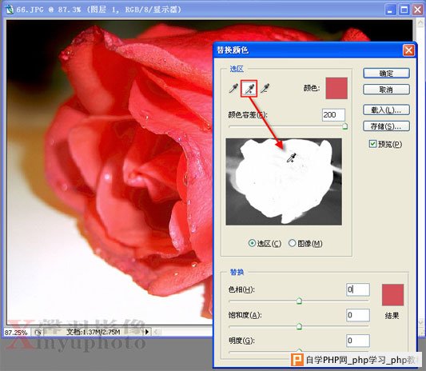
Task: Toggle the 预览(P) preview checkbox
Action: [x=372, y=144]
